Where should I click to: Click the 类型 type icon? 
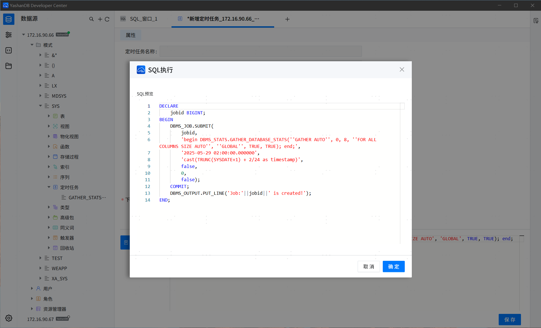55,207
